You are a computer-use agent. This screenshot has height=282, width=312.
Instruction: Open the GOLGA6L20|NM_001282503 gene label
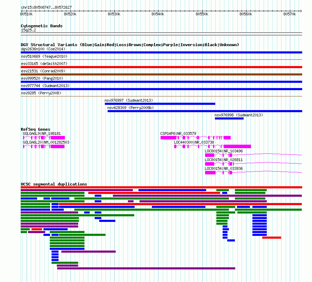point(46,142)
